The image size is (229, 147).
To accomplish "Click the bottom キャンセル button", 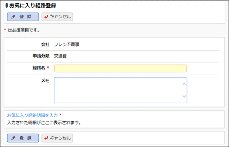I will (x=57, y=138).
